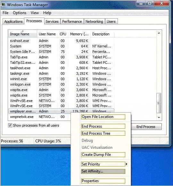The image size is (173, 186).
Task: Select the svshost.exe process row
Action: (x=61, y=41)
